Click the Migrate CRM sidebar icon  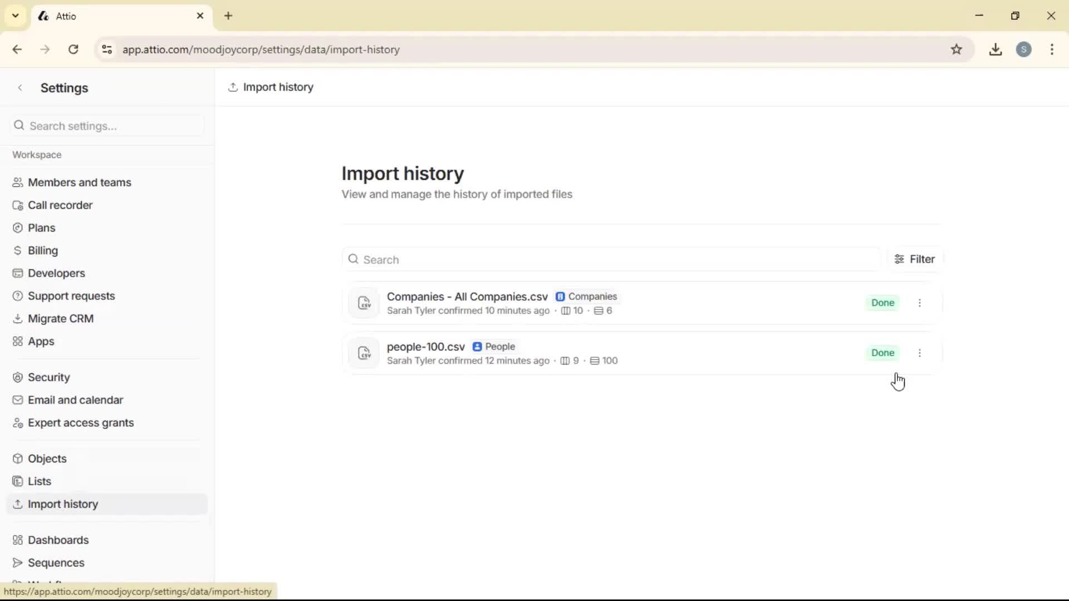(18, 318)
